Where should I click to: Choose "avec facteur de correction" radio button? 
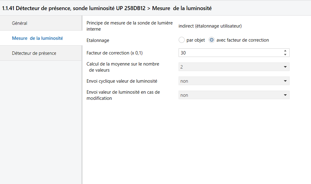click(x=212, y=40)
